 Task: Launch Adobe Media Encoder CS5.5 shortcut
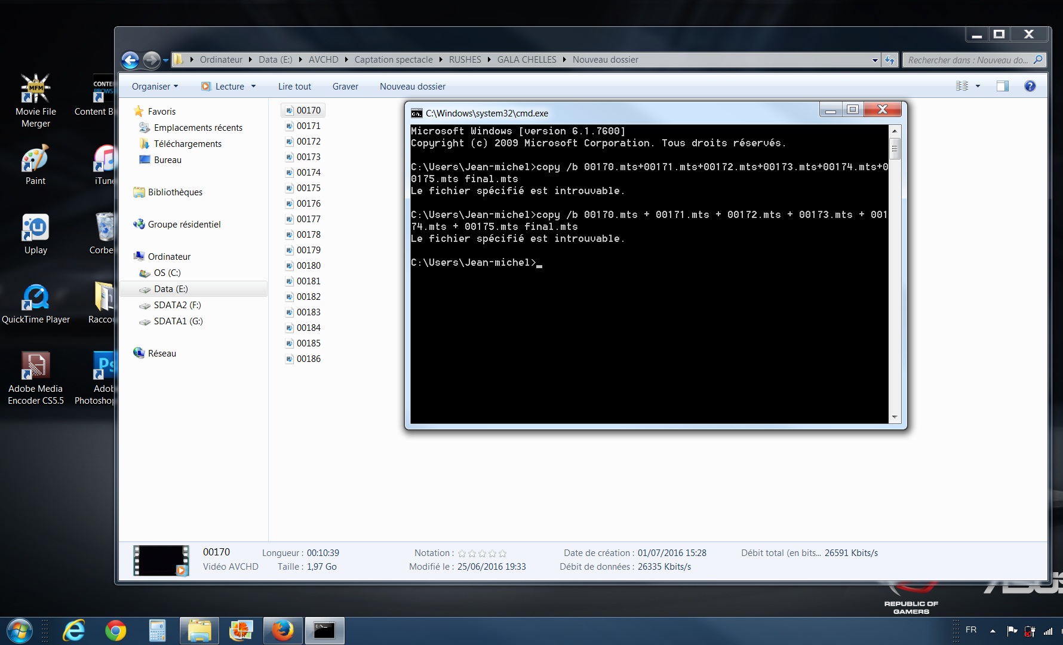(x=35, y=378)
